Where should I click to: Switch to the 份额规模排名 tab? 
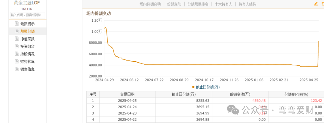point(198,4)
